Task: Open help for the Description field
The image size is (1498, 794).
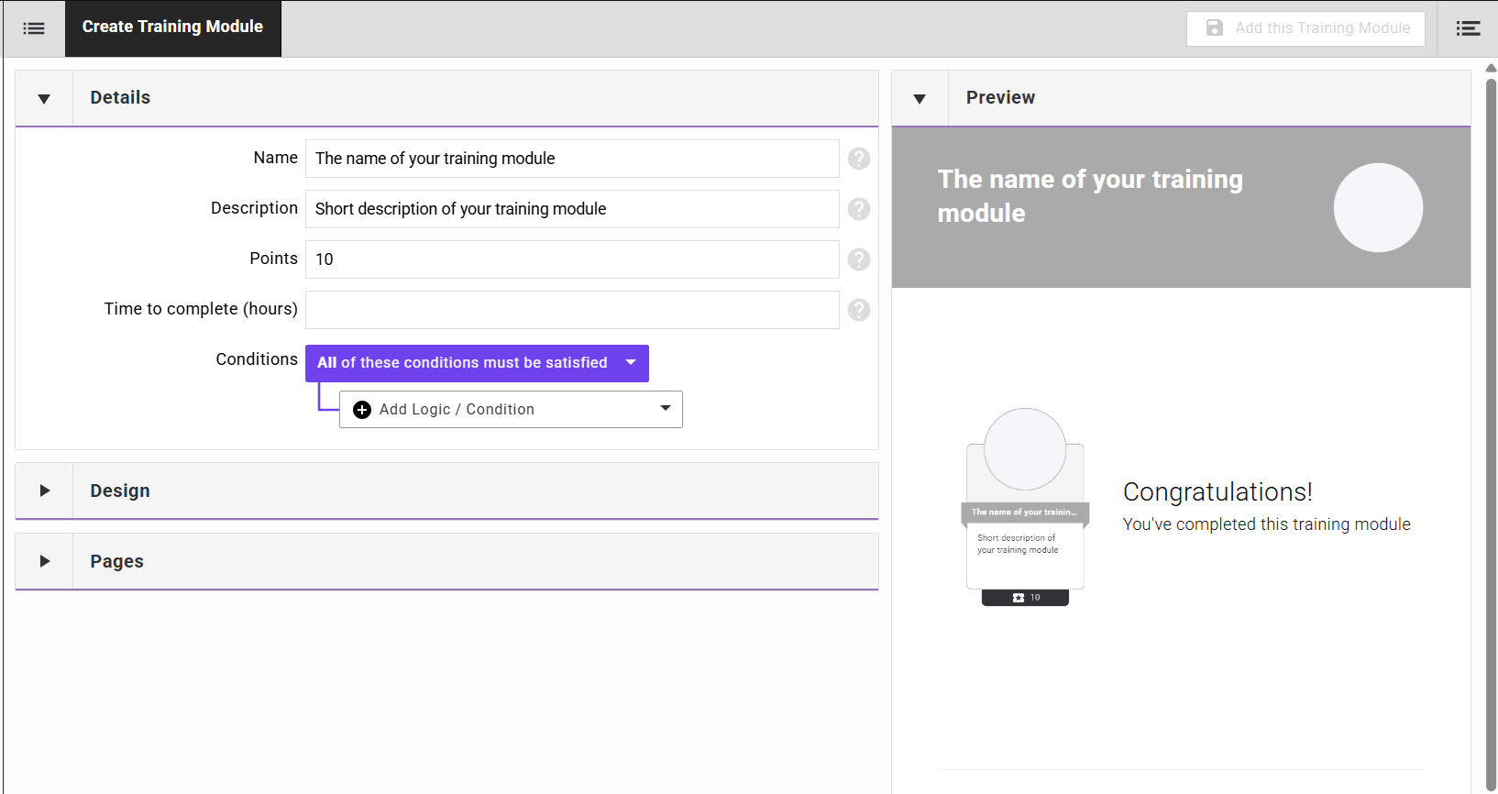Action: (859, 209)
